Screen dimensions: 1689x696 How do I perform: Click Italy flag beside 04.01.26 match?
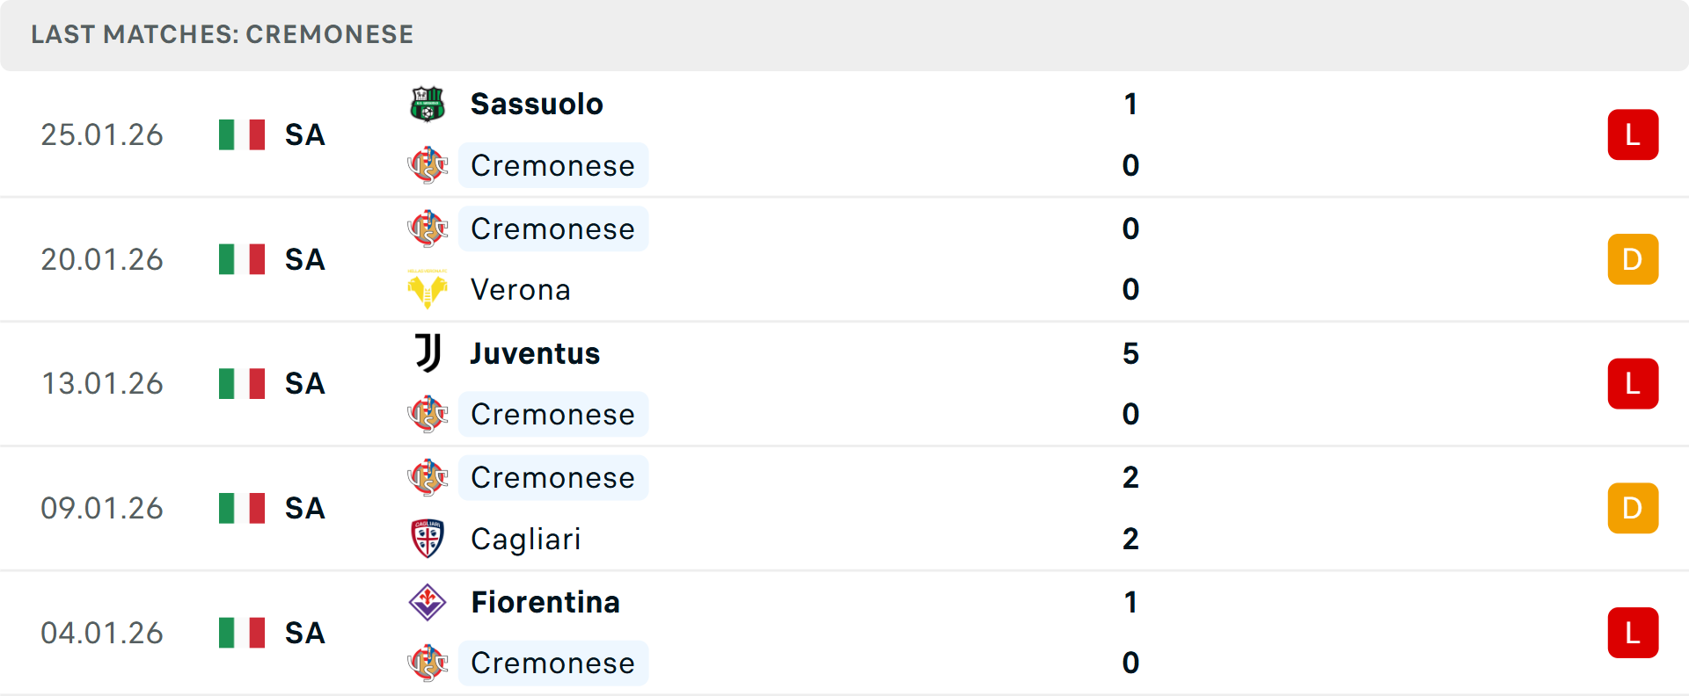pyautogui.click(x=242, y=633)
